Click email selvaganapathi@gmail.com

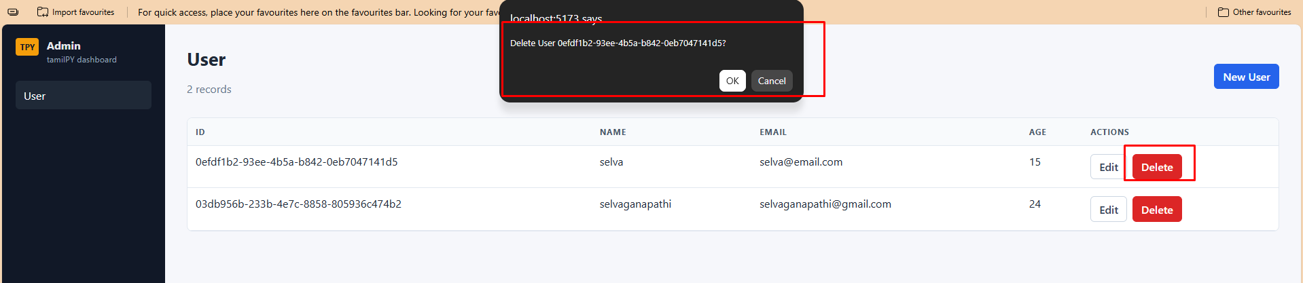click(825, 204)
